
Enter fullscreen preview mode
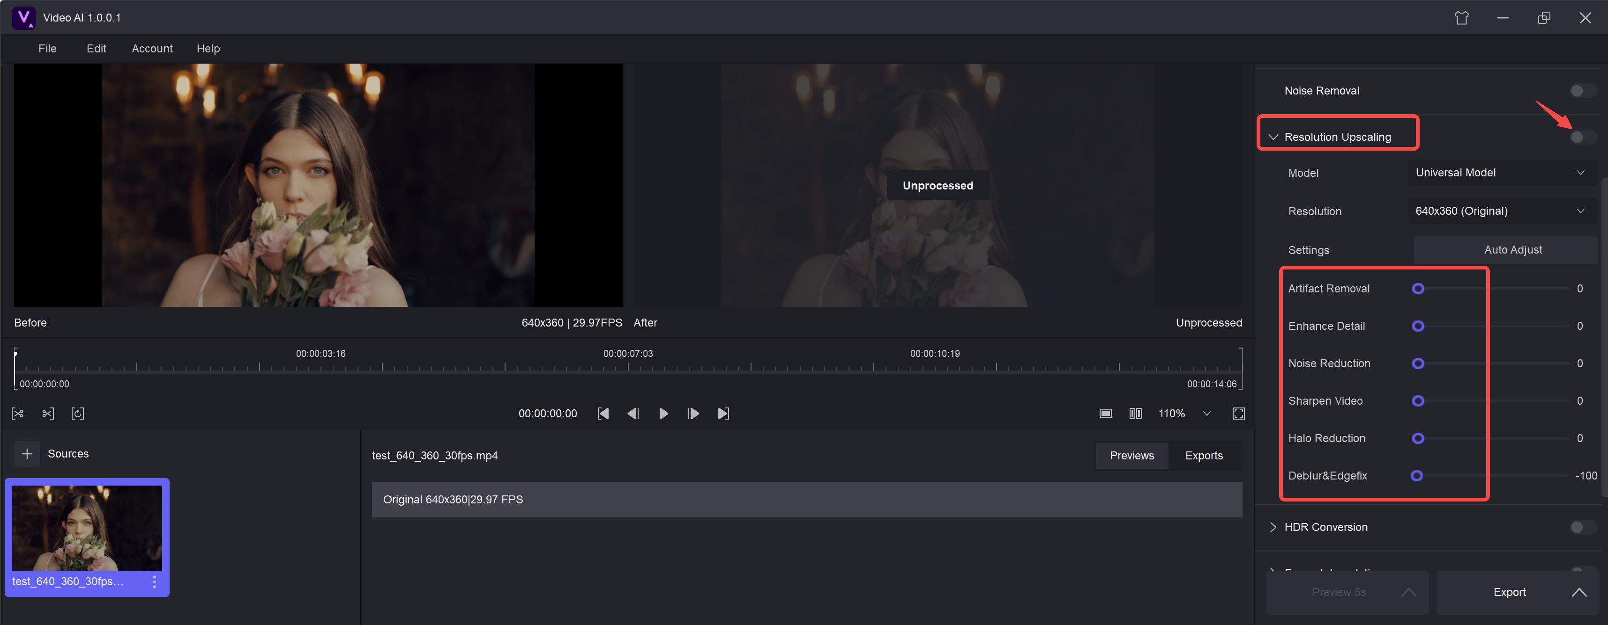pos(1238,413)
